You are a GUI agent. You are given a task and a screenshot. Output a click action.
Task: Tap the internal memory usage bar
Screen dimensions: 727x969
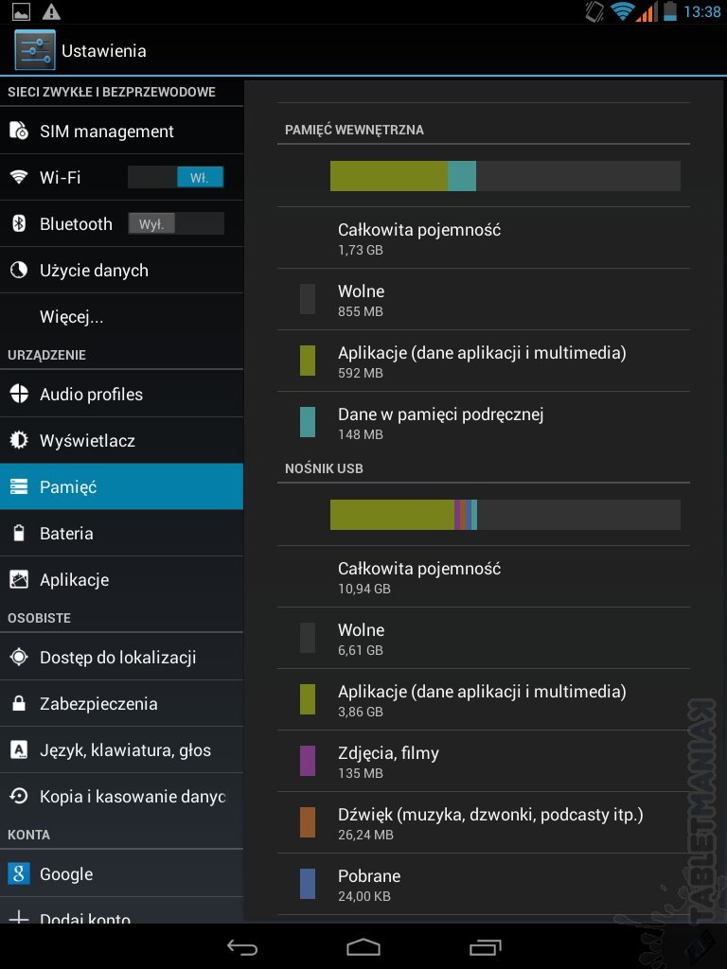[x=505, y=176]
